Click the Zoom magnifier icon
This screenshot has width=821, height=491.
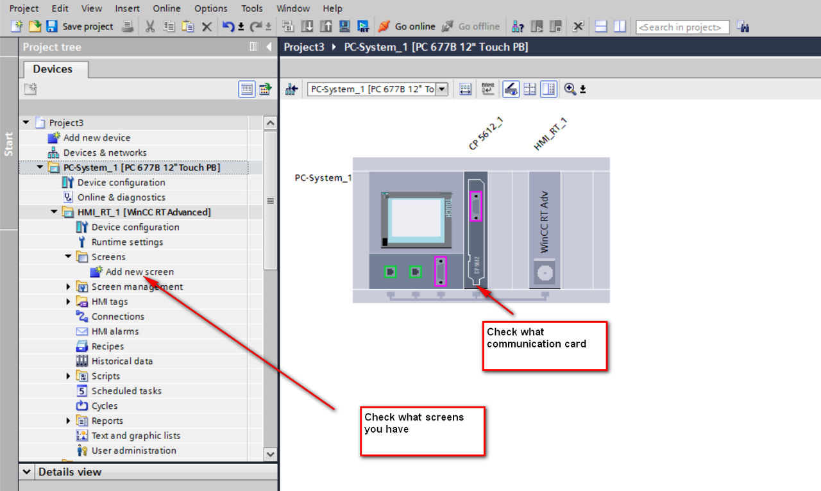[570, 89]
